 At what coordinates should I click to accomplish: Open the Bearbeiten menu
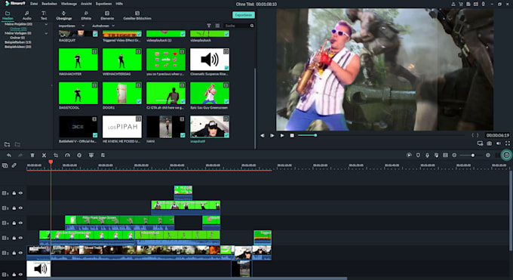(49, 4)
